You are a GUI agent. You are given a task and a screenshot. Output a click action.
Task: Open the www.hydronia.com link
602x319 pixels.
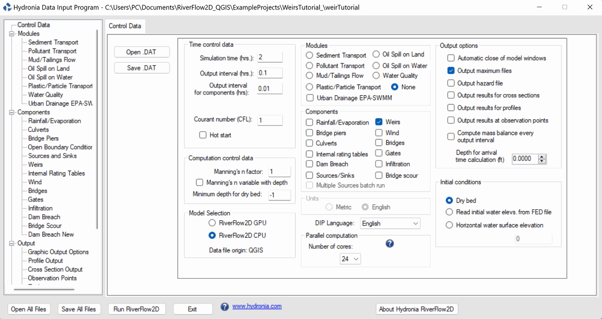coord(257,306)
